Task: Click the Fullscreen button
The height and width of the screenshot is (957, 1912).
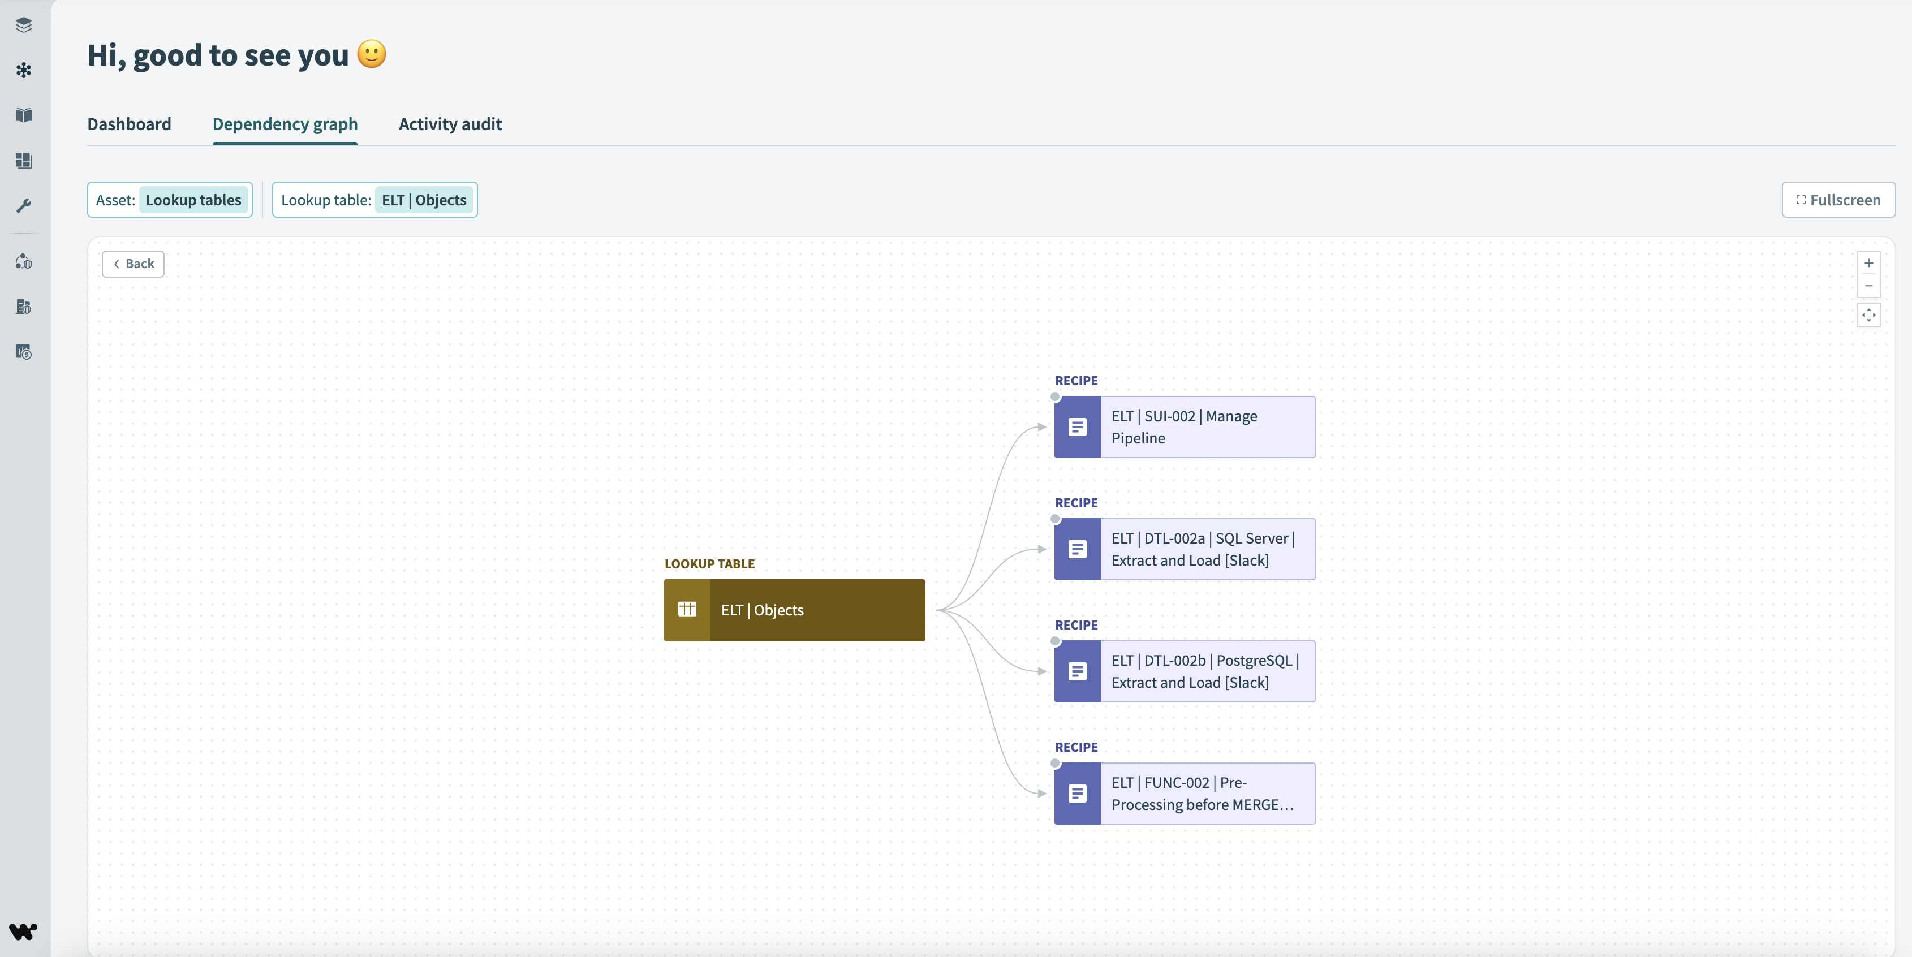Action: [1838, 200]
